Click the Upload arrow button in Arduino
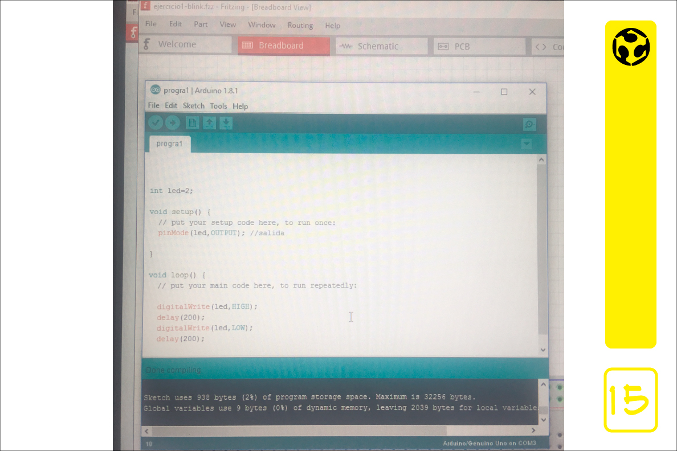This screenshot has width=677, height=451. (173, 123)
